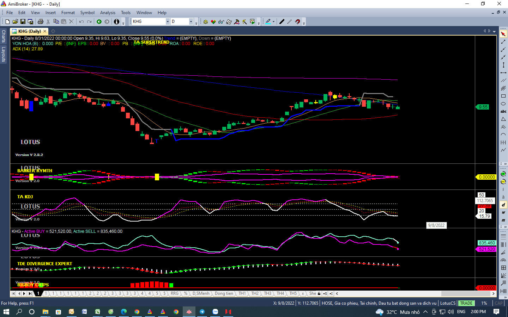Open chart tabs list dropdown arrow
This screenshot has height=317, width=508.
coord(494,31)
